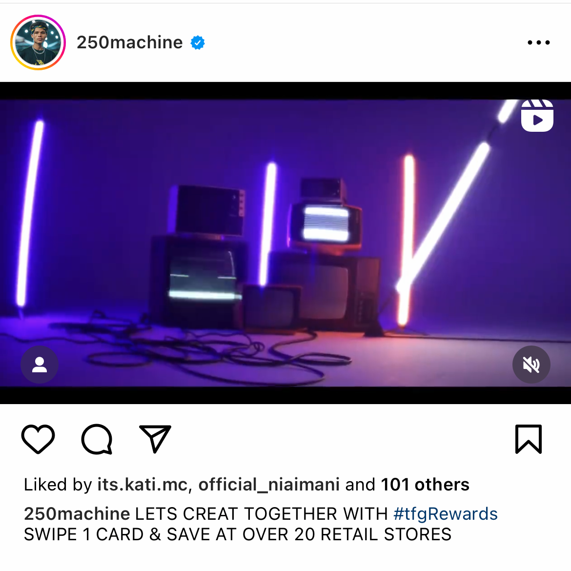Open the three-dot post options menu

[539, 42]
